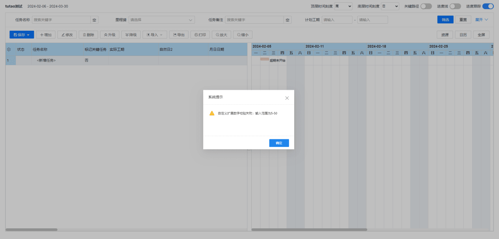Click 确定 to confirm the dialog

[279, 143]
